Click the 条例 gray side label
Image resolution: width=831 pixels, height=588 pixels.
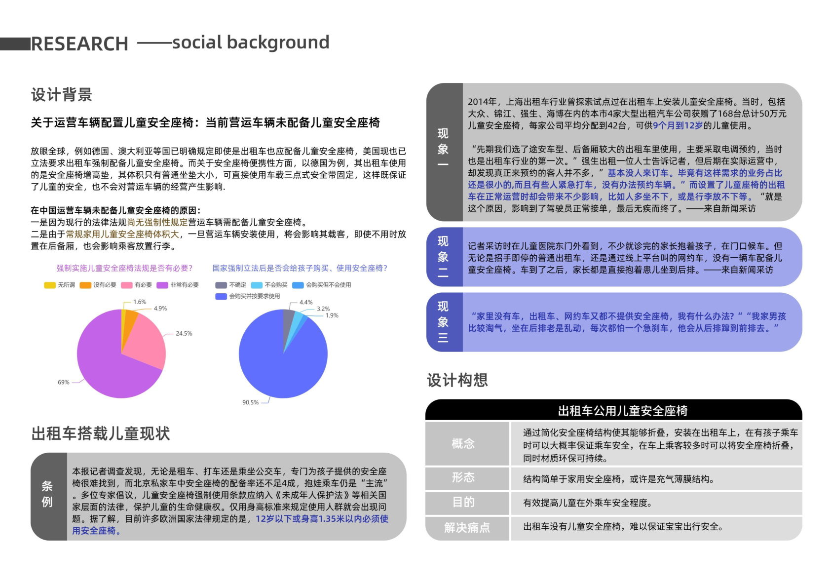pyautogui.click(x=48, y=496)
